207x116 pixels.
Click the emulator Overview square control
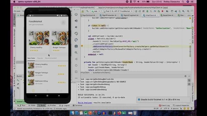pos(76,72)
